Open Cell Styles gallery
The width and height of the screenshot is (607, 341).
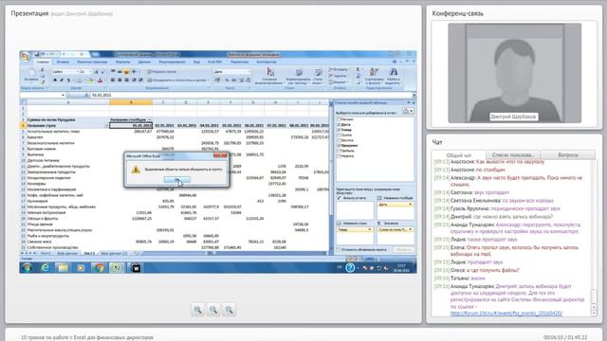coord(318,76)
